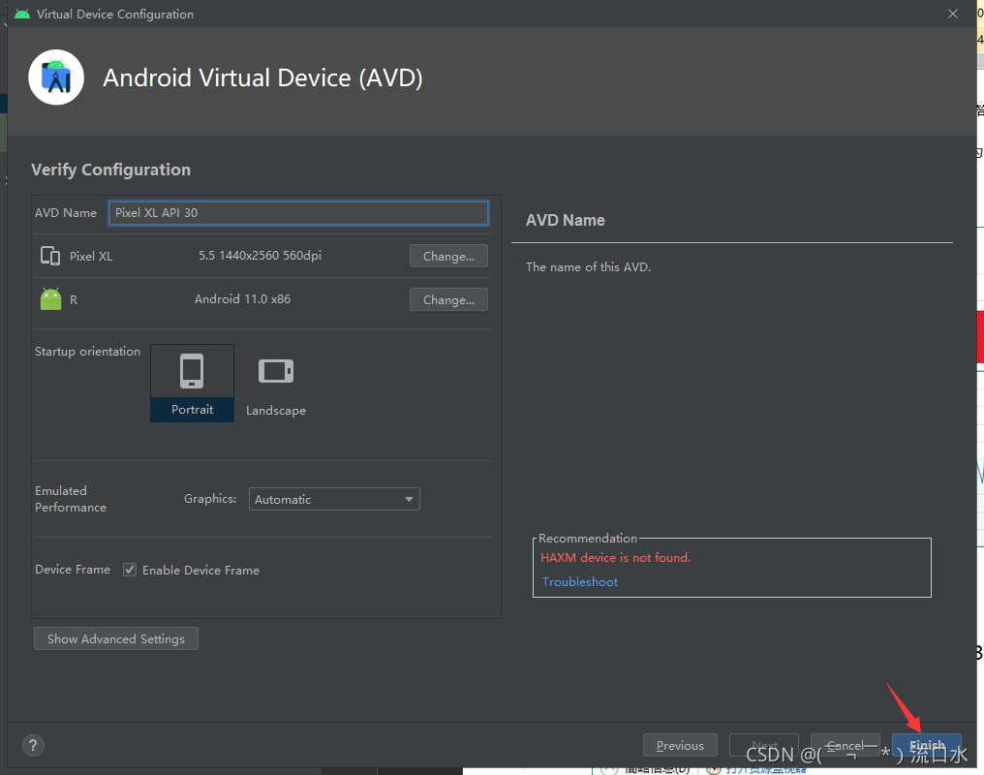Click the Previous button
The width and height of the screenshot is (984, 775).
point(680,746)
